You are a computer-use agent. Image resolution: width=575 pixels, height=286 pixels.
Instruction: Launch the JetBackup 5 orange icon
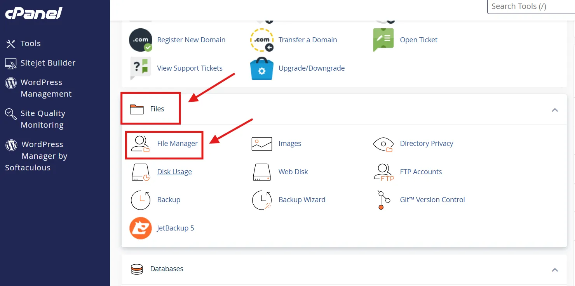point(140,228)
